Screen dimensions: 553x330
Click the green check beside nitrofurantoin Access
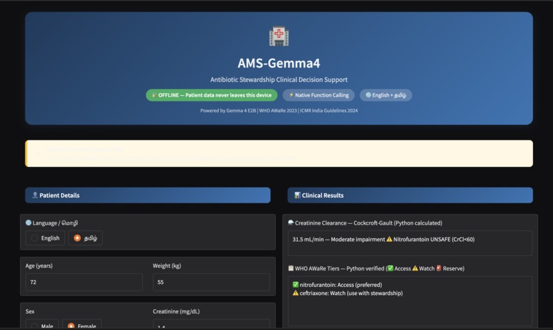[x=296, y=285]
